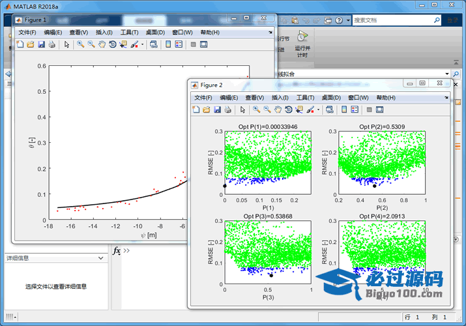Enable Pan hand tool in Figure 2

(278, 110)
